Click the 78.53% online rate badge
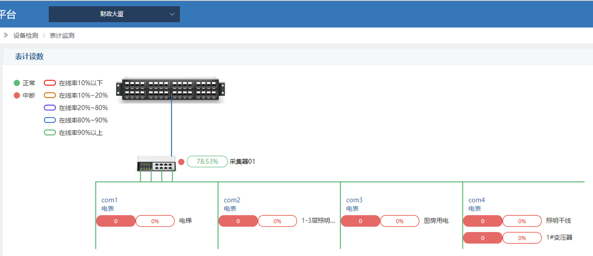 (x=207, y=162)
